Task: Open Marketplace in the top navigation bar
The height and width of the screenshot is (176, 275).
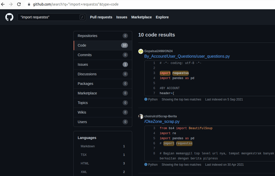Action: (x=141, y=17)
